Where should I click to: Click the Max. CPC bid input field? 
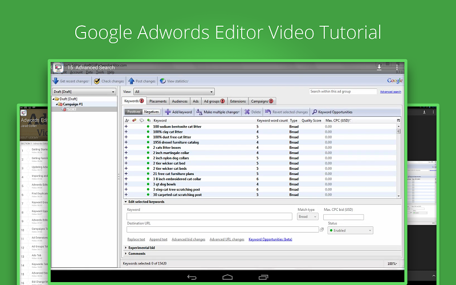[344, 217]
